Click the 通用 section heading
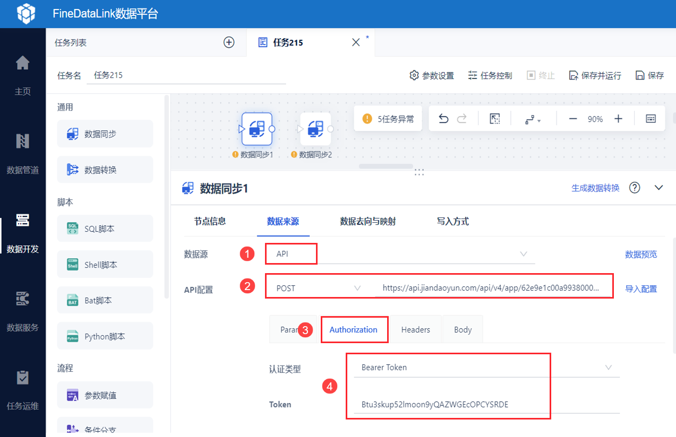676x437 pixels. [65, 107]
